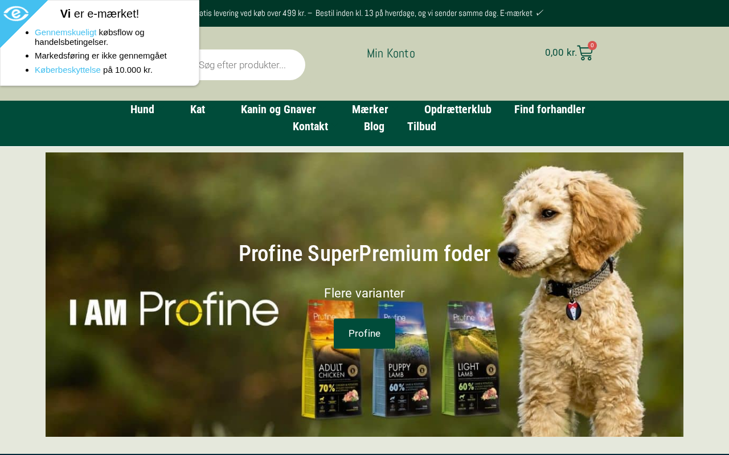
Task: Open the Kontakt menu item
Action: (x=310, y=126)
